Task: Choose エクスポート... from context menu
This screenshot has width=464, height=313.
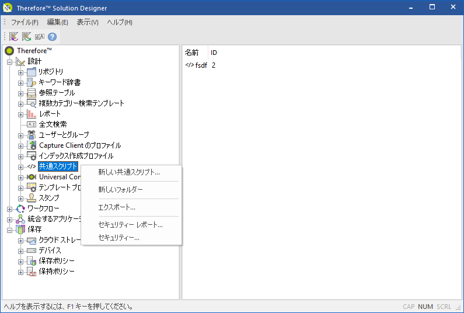Action: point(131,207)
